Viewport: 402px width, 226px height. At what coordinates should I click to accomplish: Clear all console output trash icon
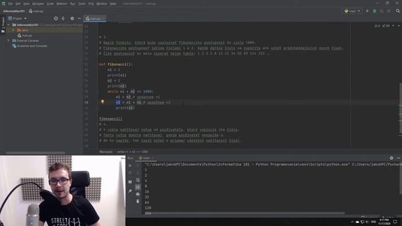[x=138, y=202]
